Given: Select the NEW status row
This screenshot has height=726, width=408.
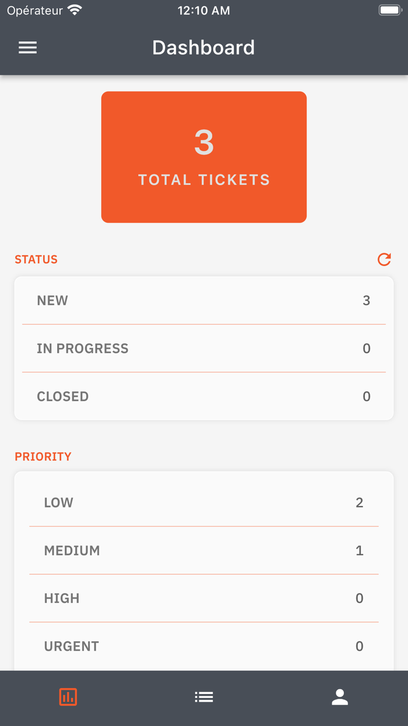Looking at the screenshot, I should [x=204, y=300].
